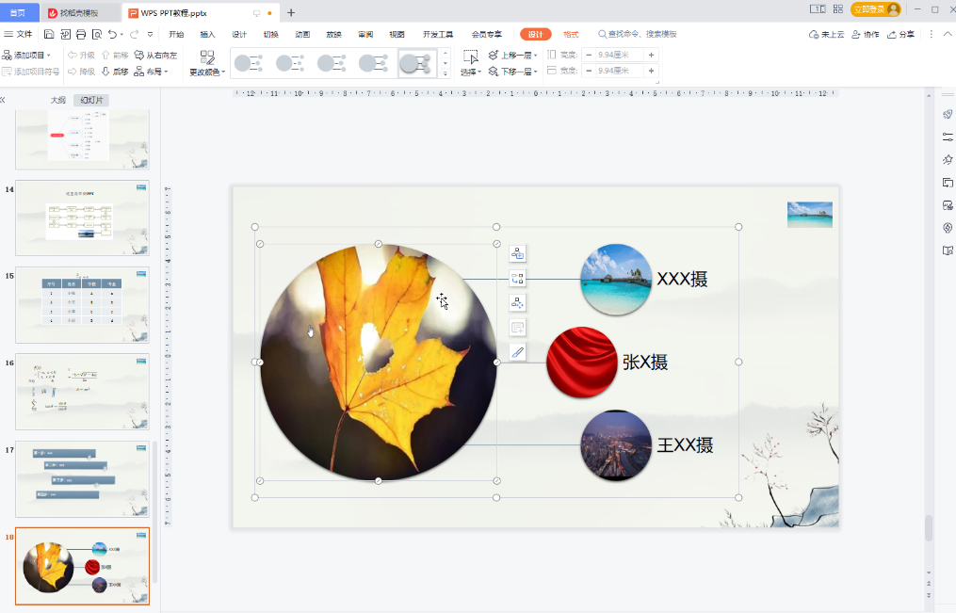The width and height of the screenshot is (956, 613).
Task: Select the Slides (幻灯片) panel tab
Action: 91,100
